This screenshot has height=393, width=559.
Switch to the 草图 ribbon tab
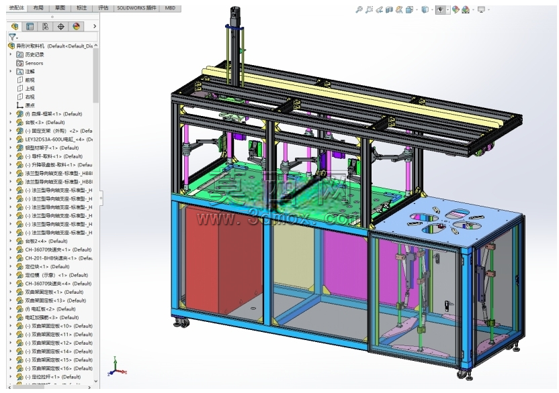tap(60, 7)
